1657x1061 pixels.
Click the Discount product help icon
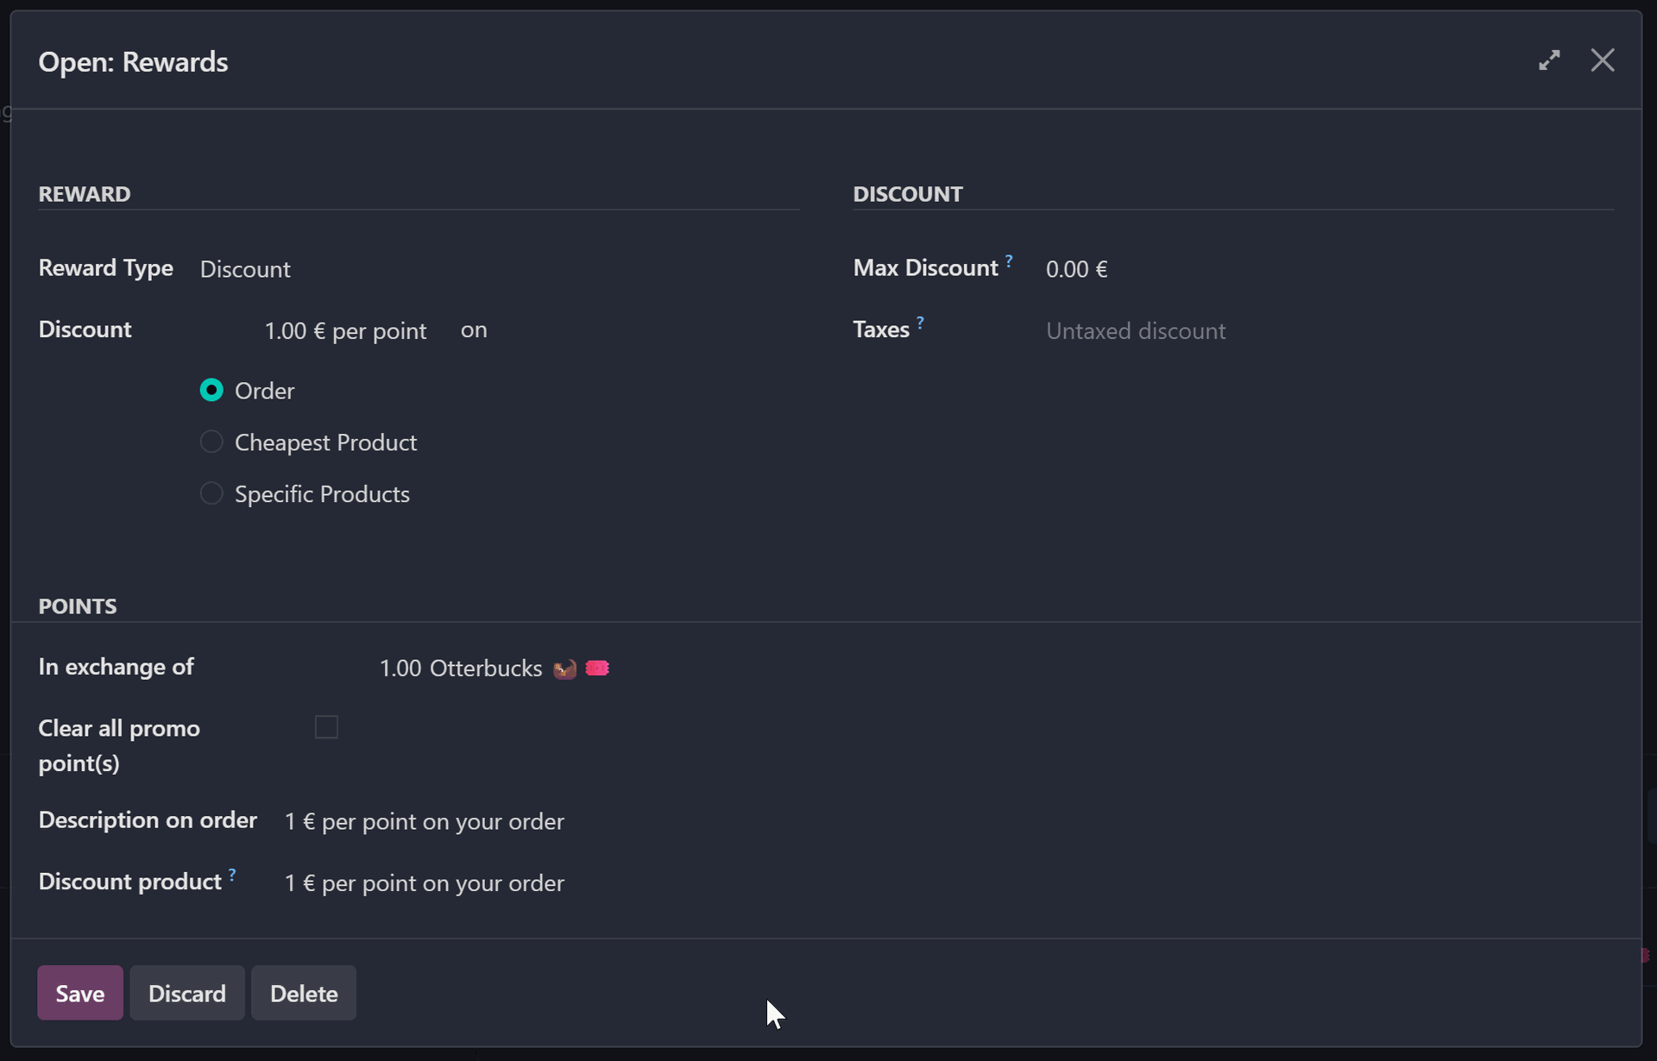pos(232,875)
